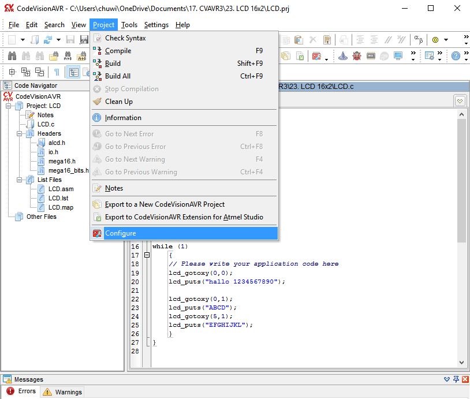Image resolution: width=470 pixels, height=399 pixels.
Task: Toggle the Code Navigator panel button
Action: coord(74,72)
